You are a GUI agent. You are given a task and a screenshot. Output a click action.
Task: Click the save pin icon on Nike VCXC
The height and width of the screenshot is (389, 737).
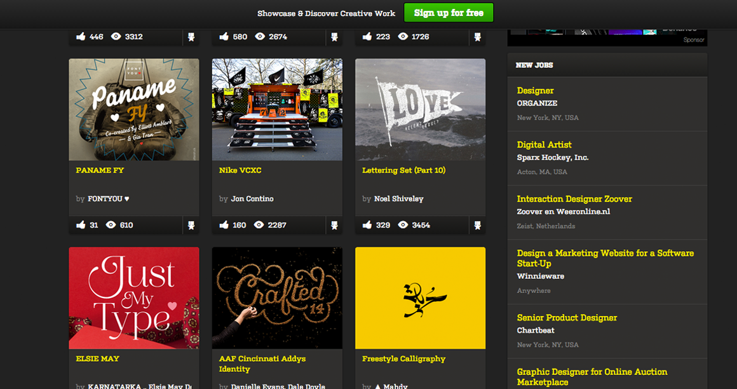(x=334, y=224)
